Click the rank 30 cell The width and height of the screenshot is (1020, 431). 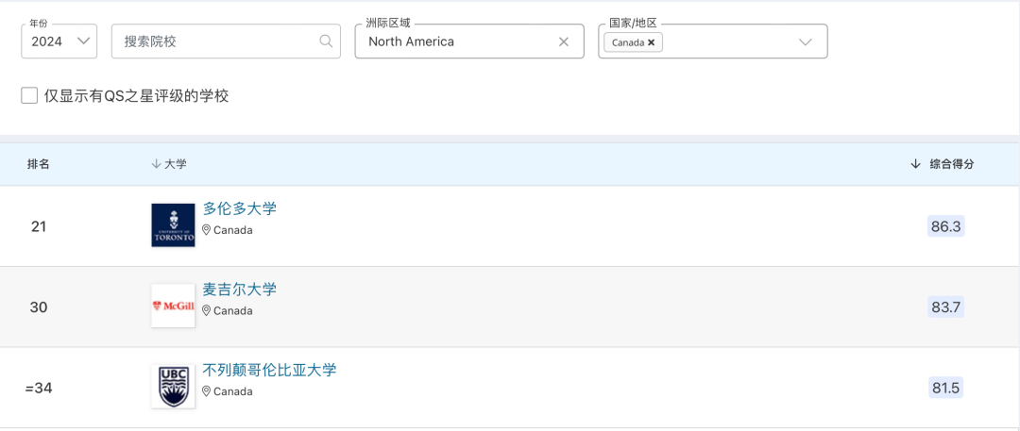[39, 307]
